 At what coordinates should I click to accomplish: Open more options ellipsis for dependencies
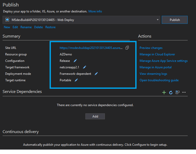[x=184, y=92]
